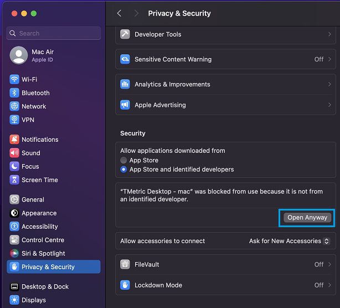This screenshot has width=340, height=308.
Task: Close window with red button
Action: pos(14,13)
